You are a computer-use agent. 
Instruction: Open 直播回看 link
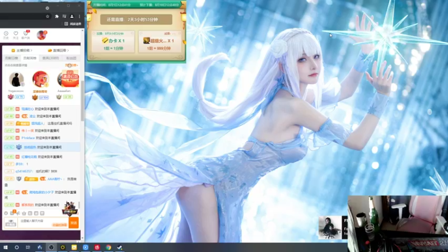click(x=58, y=50)
